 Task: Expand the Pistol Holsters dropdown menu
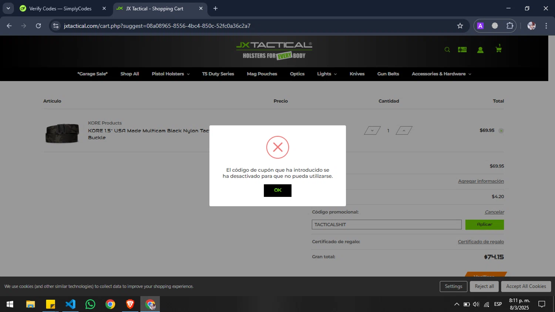pyautogui.click(x=171, y=74)
